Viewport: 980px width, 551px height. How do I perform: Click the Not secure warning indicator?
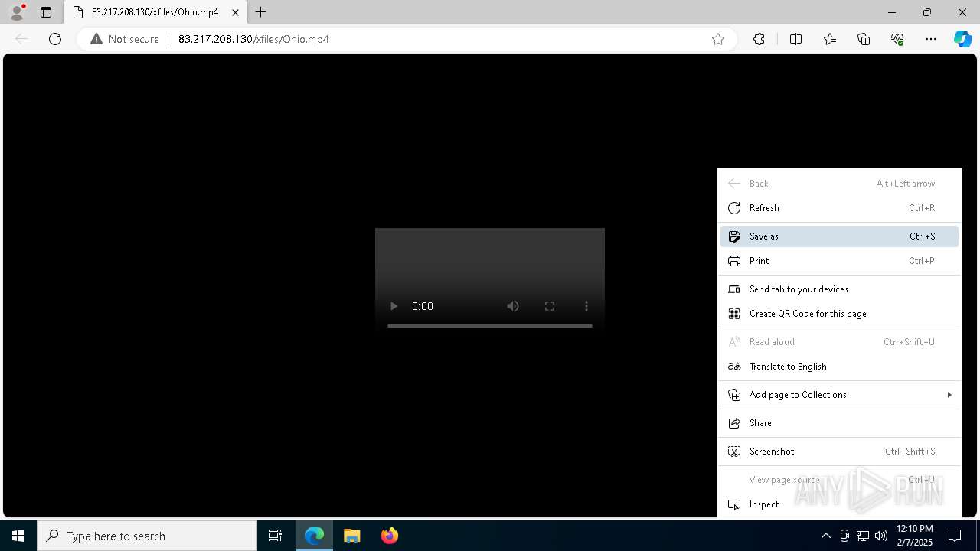[125, 39]
